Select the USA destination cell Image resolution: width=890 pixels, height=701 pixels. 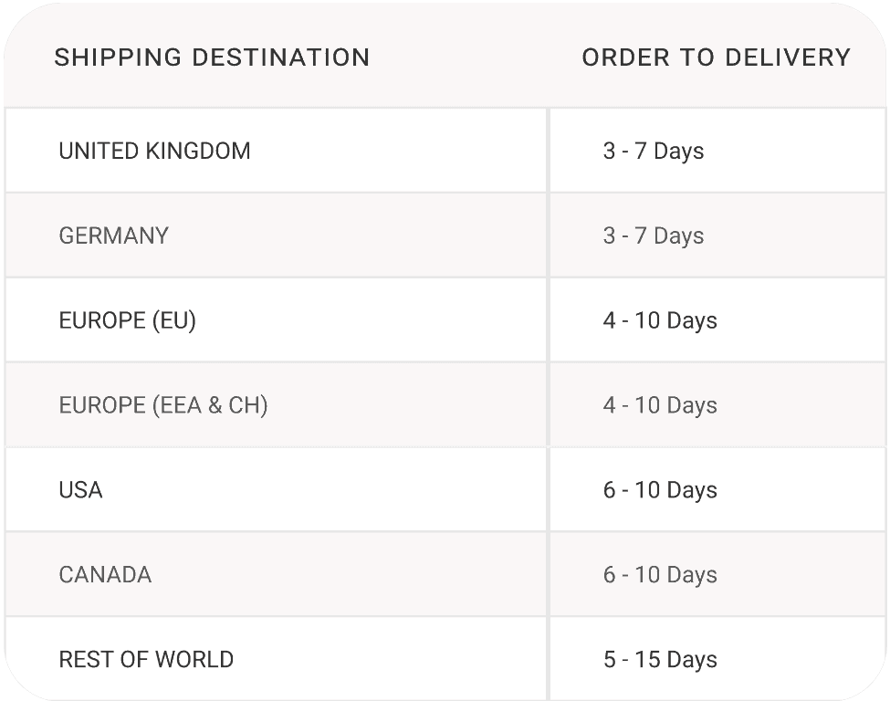(x=276, y=490)
